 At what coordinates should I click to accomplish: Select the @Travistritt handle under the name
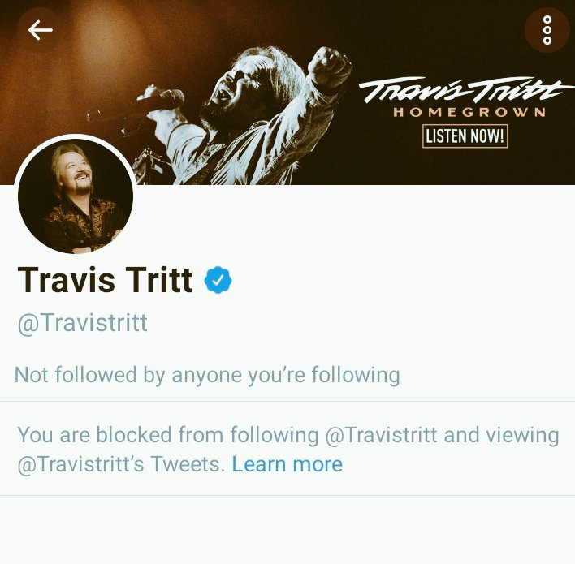(83, 323)
